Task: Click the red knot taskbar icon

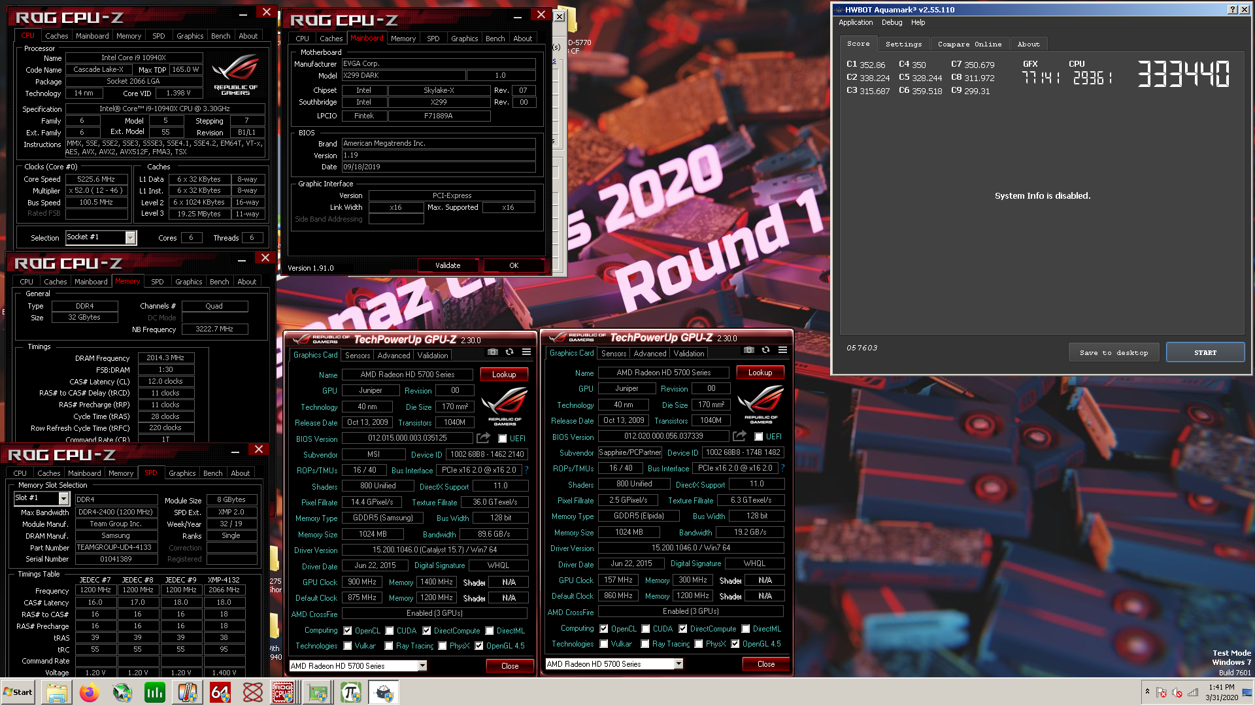Action: click(x=253, y=692)
